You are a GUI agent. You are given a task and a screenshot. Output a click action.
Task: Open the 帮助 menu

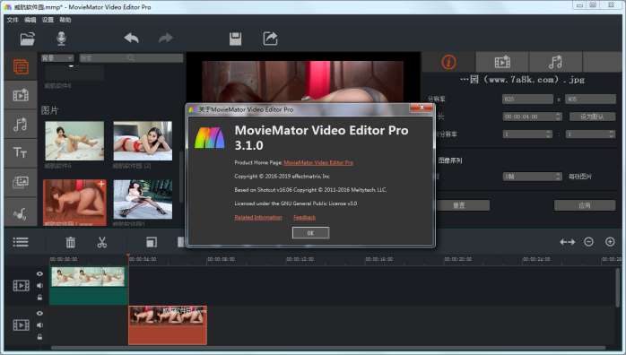click(x=65, y=20)
